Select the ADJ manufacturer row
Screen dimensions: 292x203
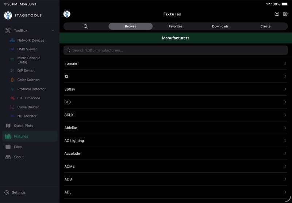[x=176, y=192]
